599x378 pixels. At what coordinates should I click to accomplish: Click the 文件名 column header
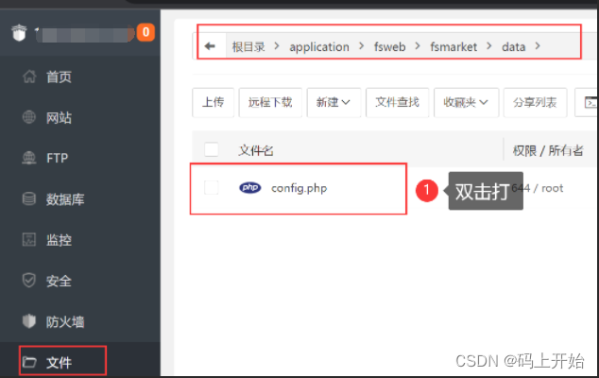(256, 150)
